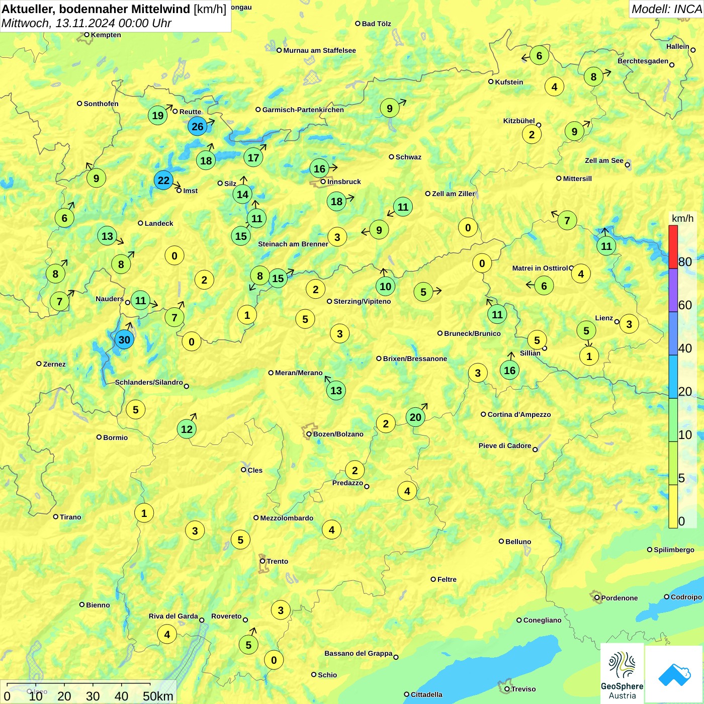
Task: Click the Garmisch-Partenkirchen label
Action: tap(303, 110)
